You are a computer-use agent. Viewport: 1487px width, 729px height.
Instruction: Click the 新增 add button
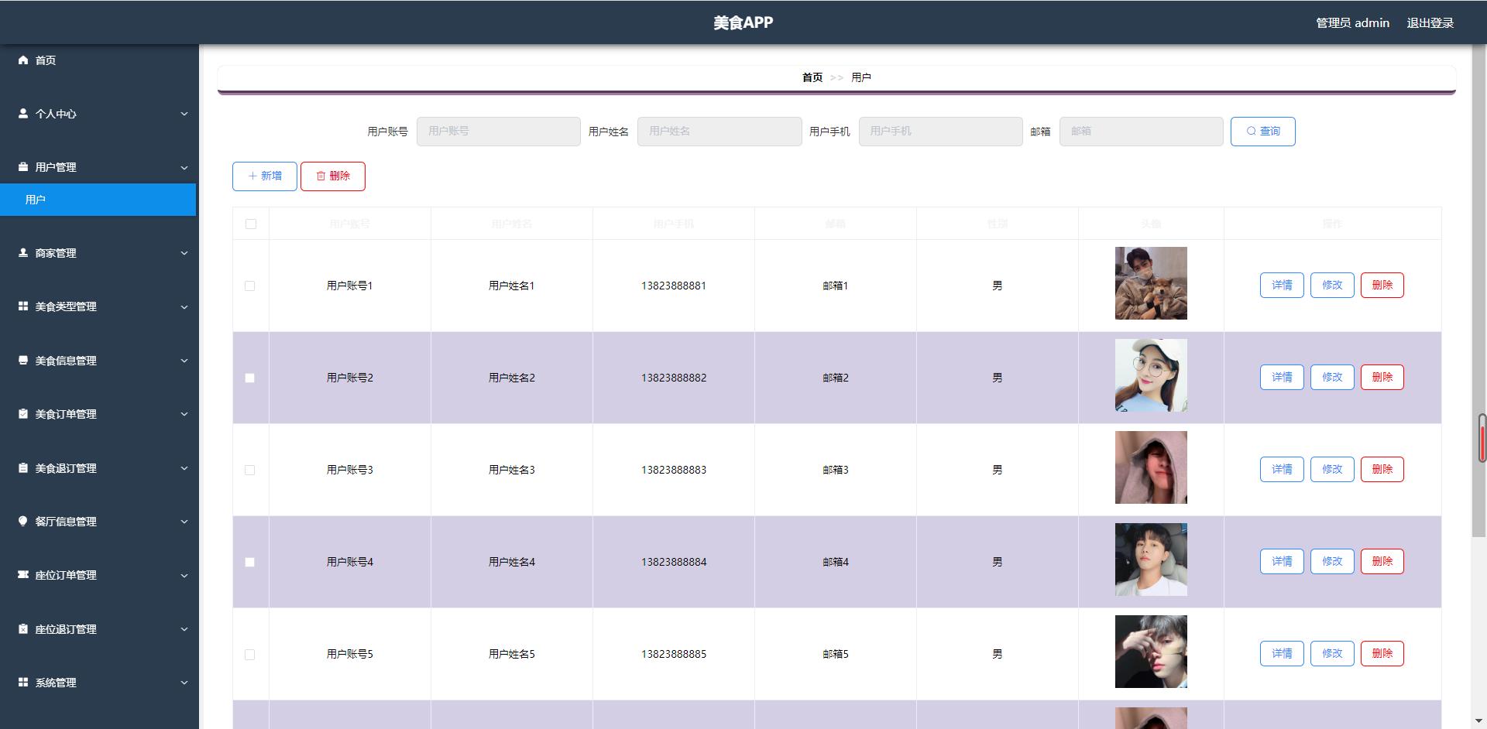coord(264,176)
